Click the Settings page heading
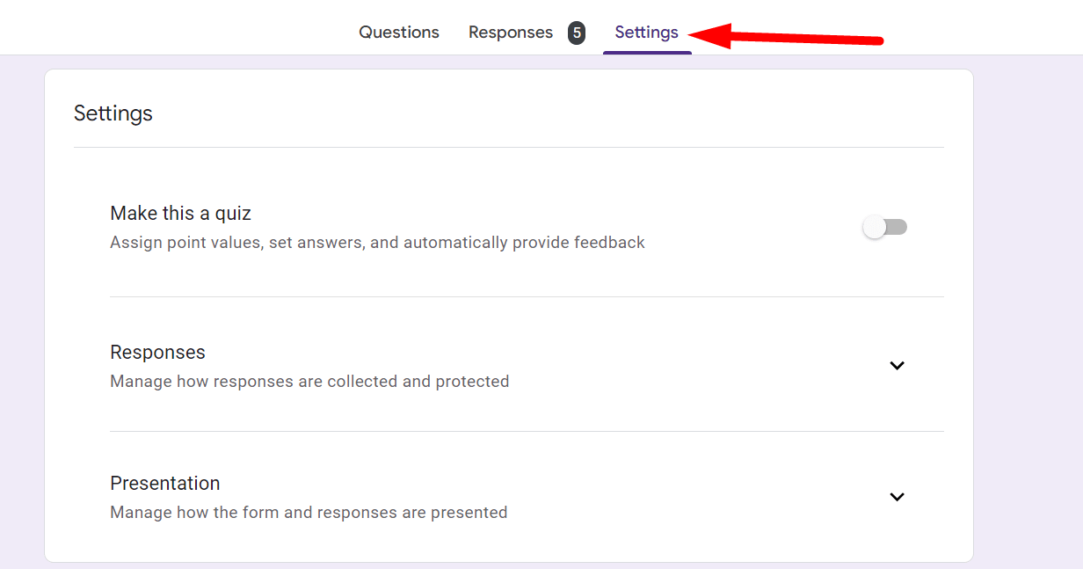1083x569 pixels. [x=113, y=113]
